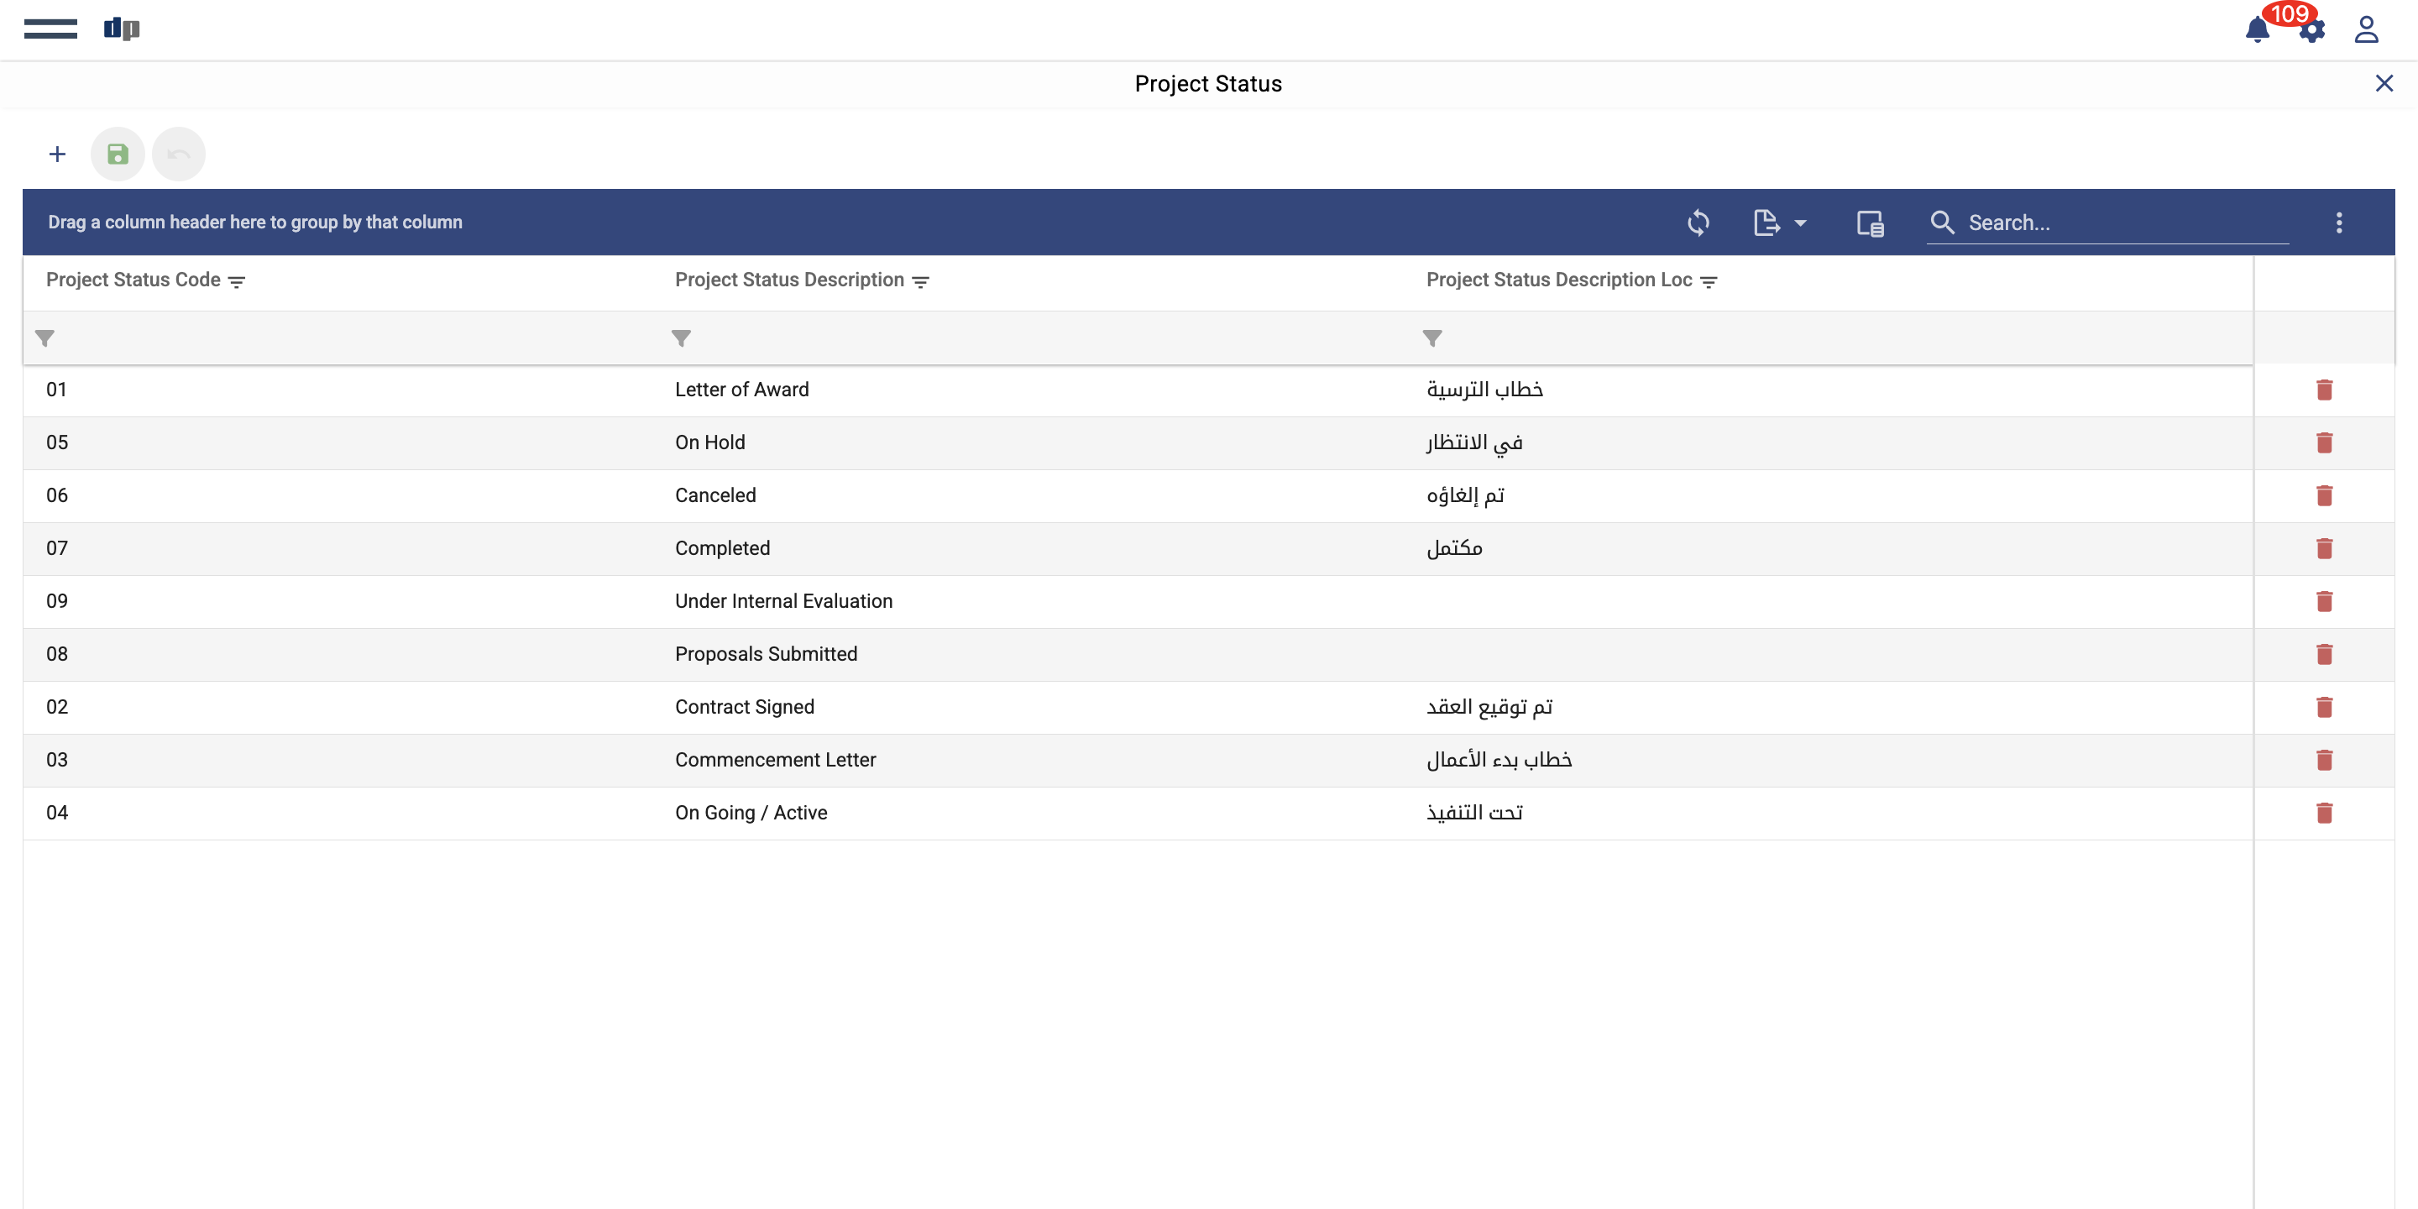Viewport: 2418px width, 1209px height.
Task: Expand the export dropdown arrow
Action: click(x=1800, y=222)
